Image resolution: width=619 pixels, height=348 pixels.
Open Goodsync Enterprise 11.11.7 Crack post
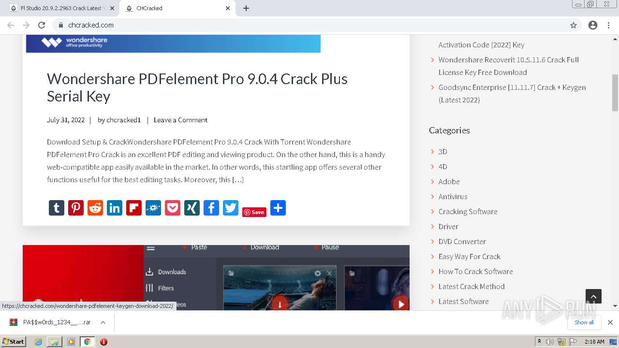point(512,94)
